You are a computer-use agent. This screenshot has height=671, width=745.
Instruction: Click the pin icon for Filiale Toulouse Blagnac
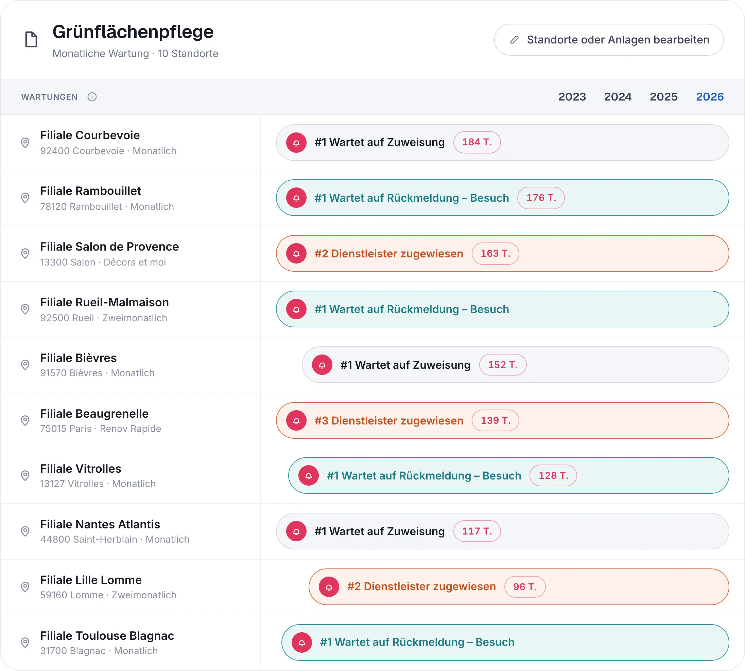(25, 643)
